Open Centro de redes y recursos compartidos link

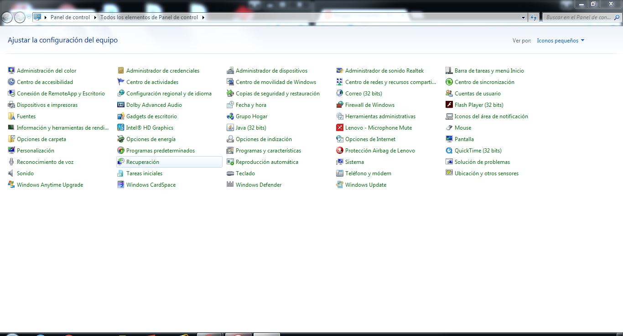coord(391,82)
